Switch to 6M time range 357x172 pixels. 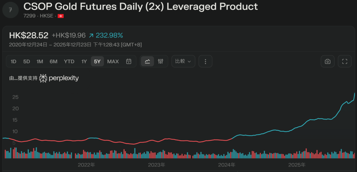[x=53, y=62]
